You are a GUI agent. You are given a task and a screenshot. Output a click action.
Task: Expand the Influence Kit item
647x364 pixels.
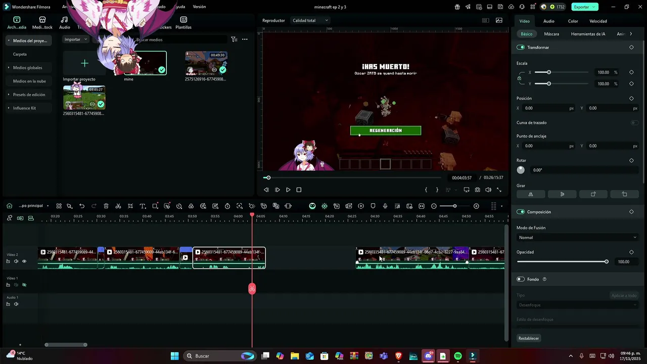click(x=9, y=108)
